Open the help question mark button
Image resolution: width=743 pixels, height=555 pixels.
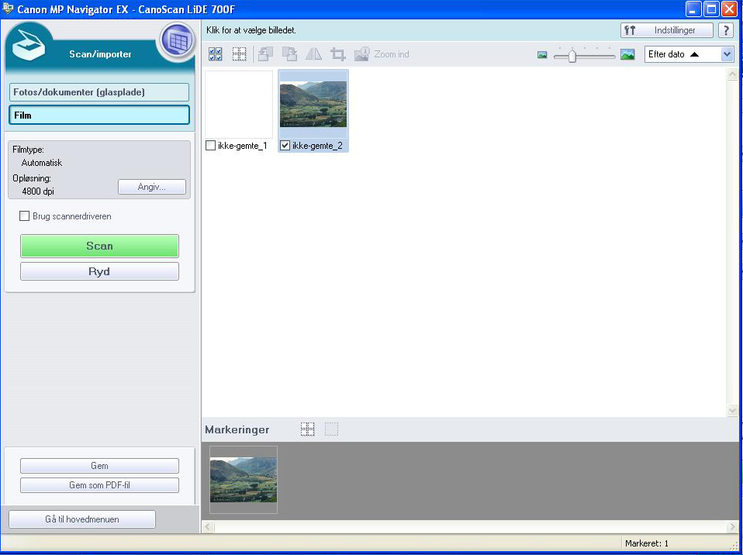[x=725, y=30]
